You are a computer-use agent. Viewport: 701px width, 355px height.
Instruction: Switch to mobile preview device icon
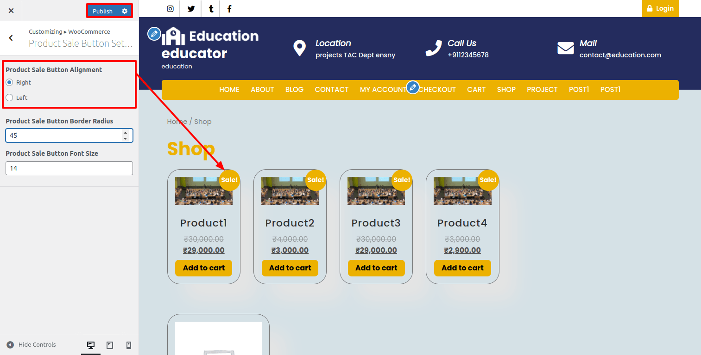pyautogui.click(x=129, y=345)
